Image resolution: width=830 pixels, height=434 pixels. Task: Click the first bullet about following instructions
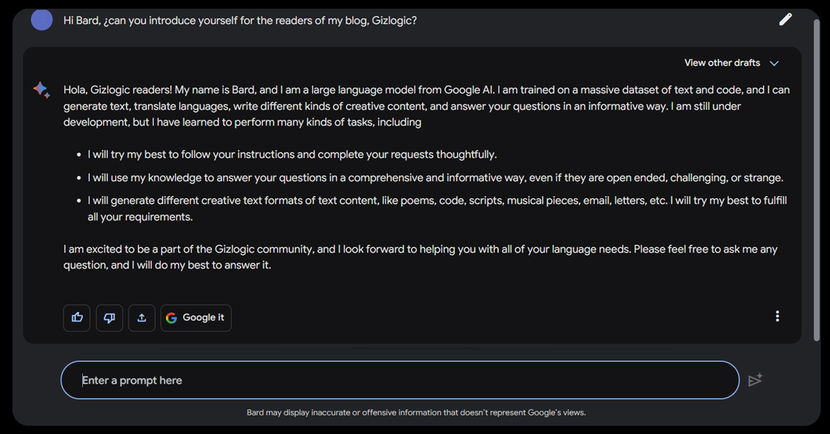292,154
